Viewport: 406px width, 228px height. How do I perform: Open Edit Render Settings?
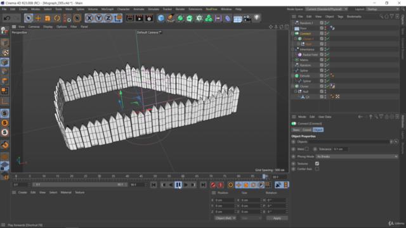pos(149,18)
